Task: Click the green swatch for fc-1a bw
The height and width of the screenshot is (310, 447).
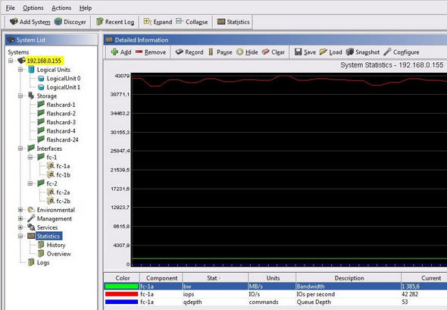Action: click(121, 287)
